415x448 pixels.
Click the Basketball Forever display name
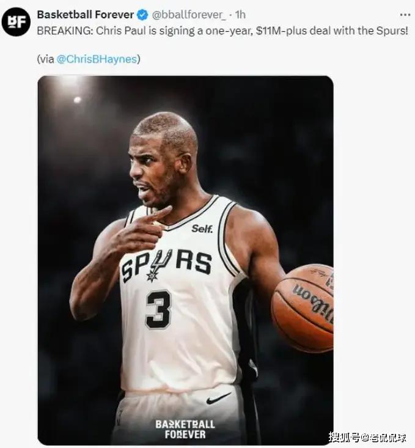click(85, 15)
